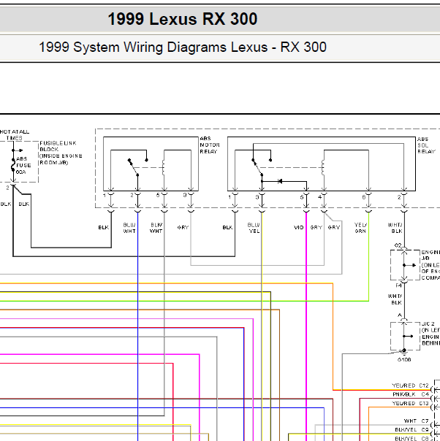Select the "WHT" label beside C7
Screen dimensions: 440x441
410,421
